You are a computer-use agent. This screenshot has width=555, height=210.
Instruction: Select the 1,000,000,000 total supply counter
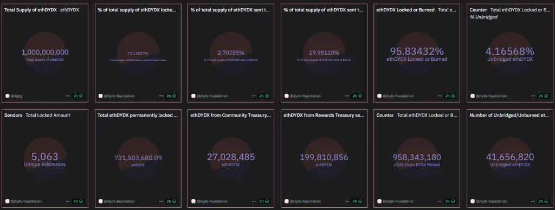[45, 52]
